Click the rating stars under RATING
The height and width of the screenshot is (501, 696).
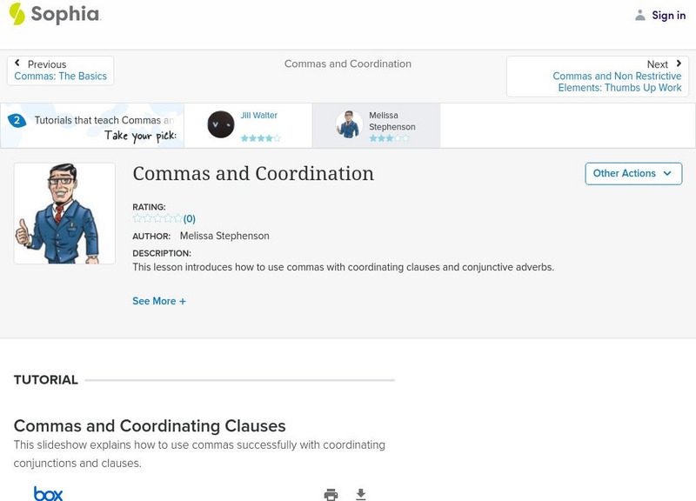157,218
